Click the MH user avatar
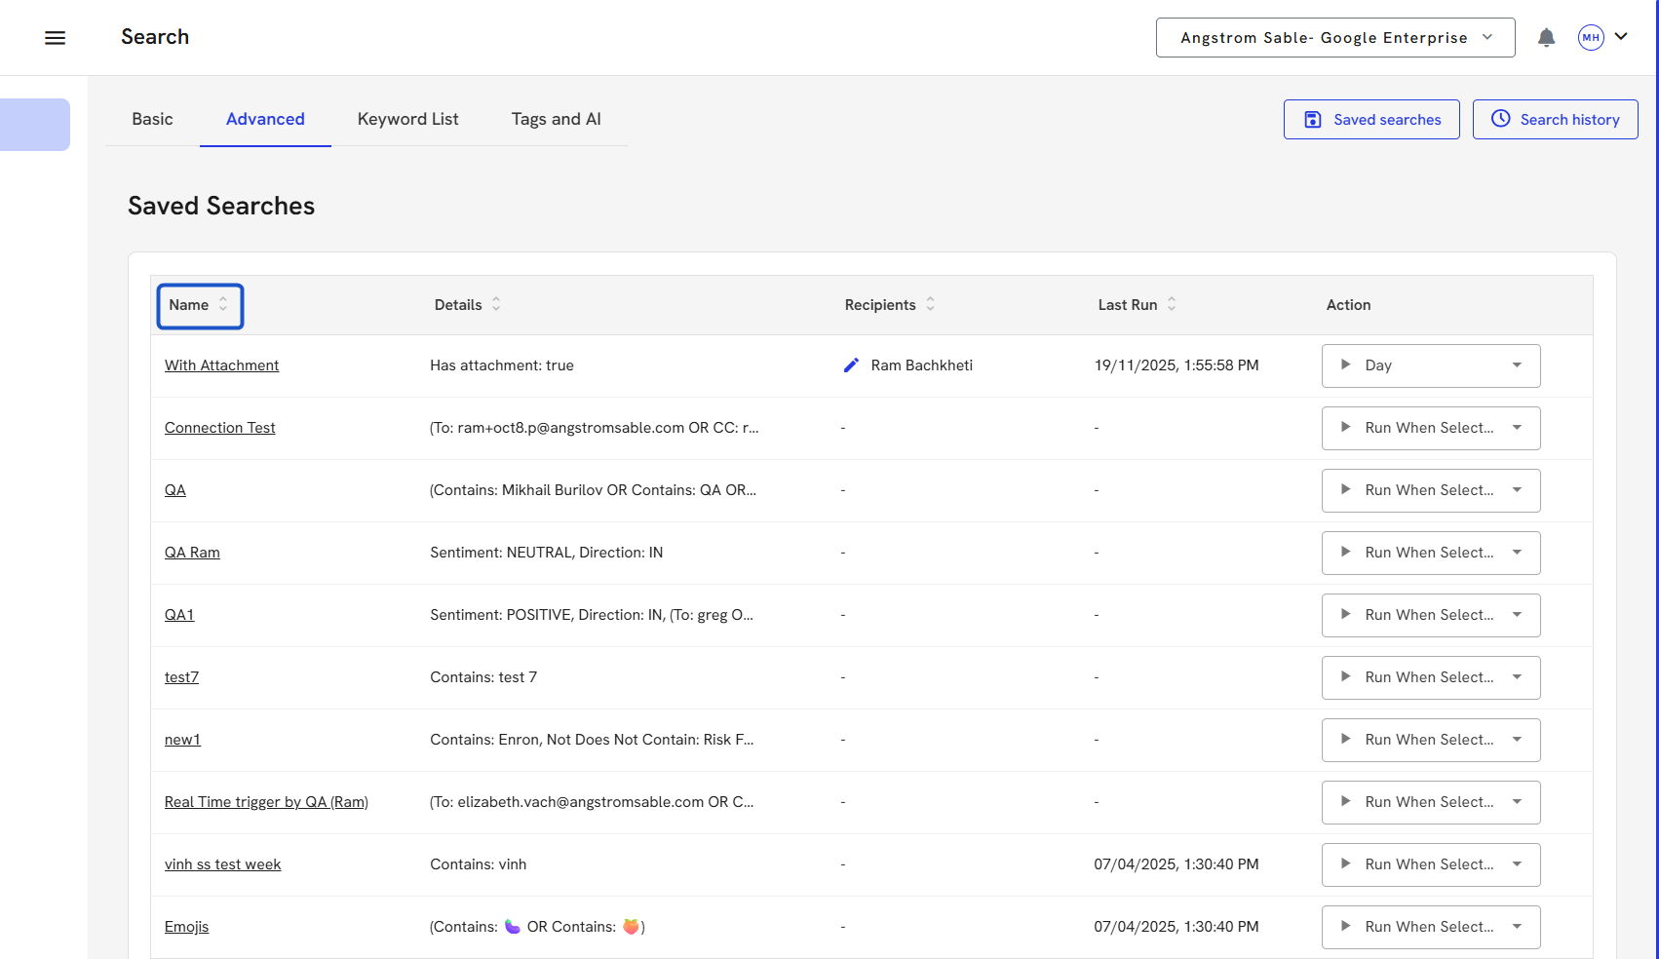1659x959 pixels. tap(1591, 38)
